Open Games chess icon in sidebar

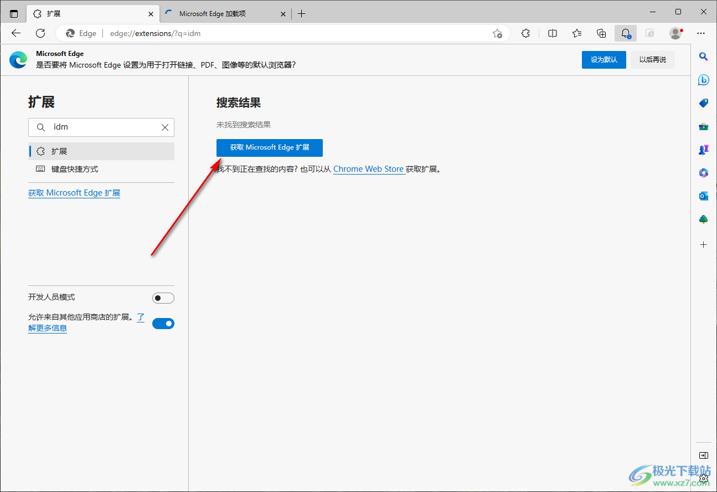click(x=704, y=150)
